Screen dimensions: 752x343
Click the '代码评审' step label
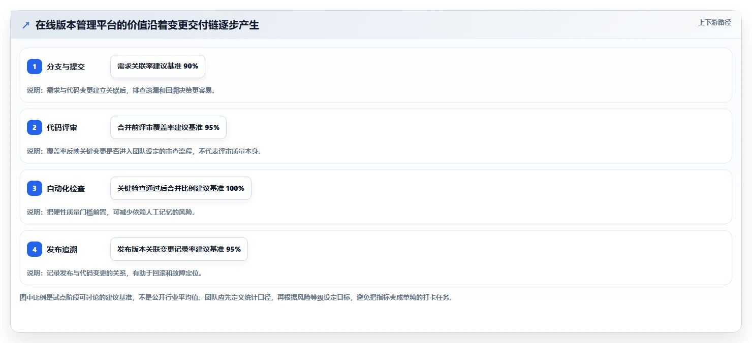click(62, 127)
